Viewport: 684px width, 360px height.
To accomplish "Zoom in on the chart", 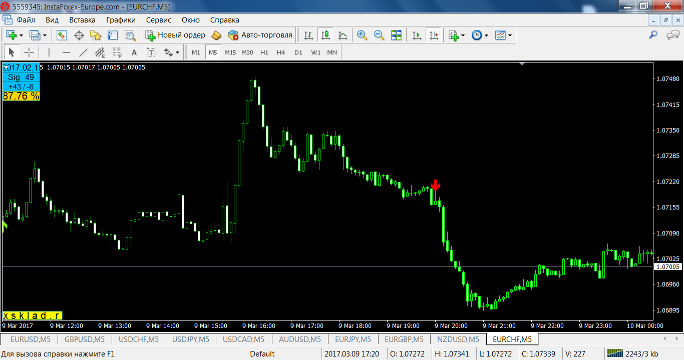I will click(x=362, y=35).
